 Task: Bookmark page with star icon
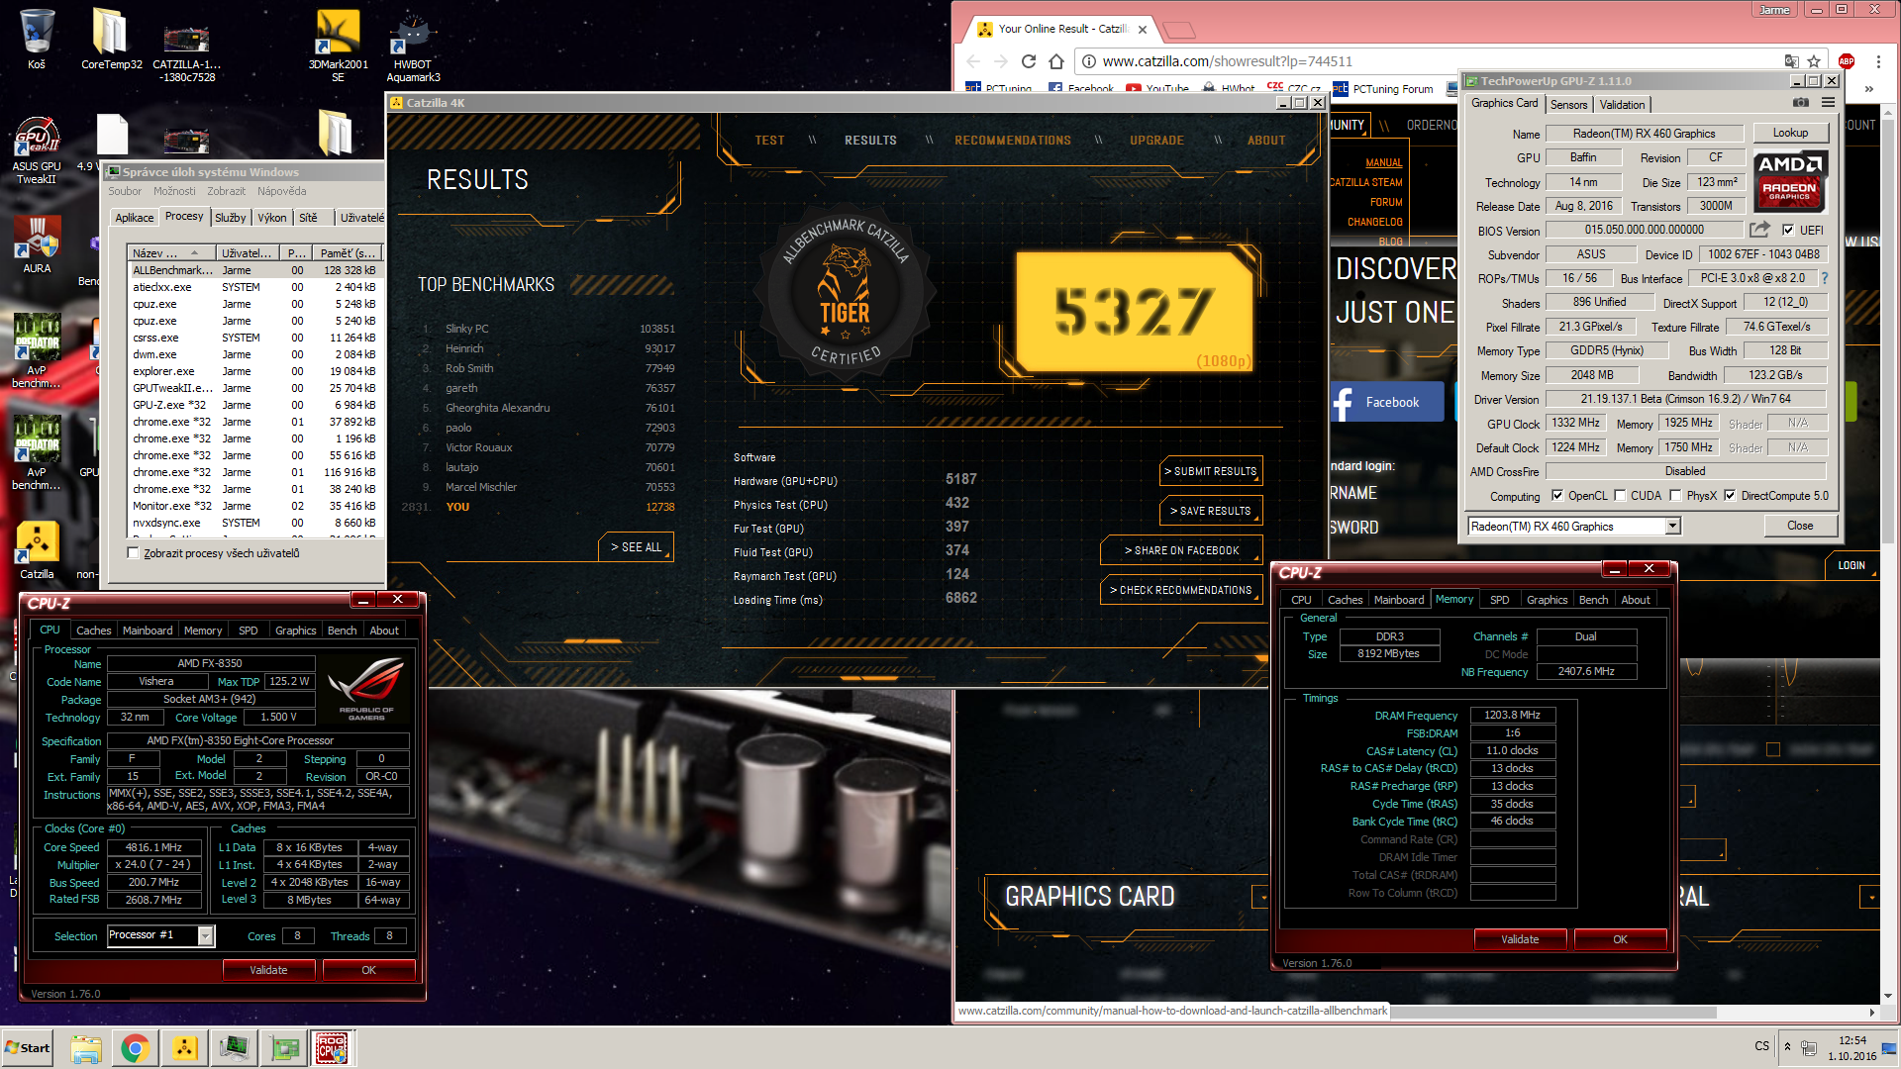click(x=1814, y=61)
